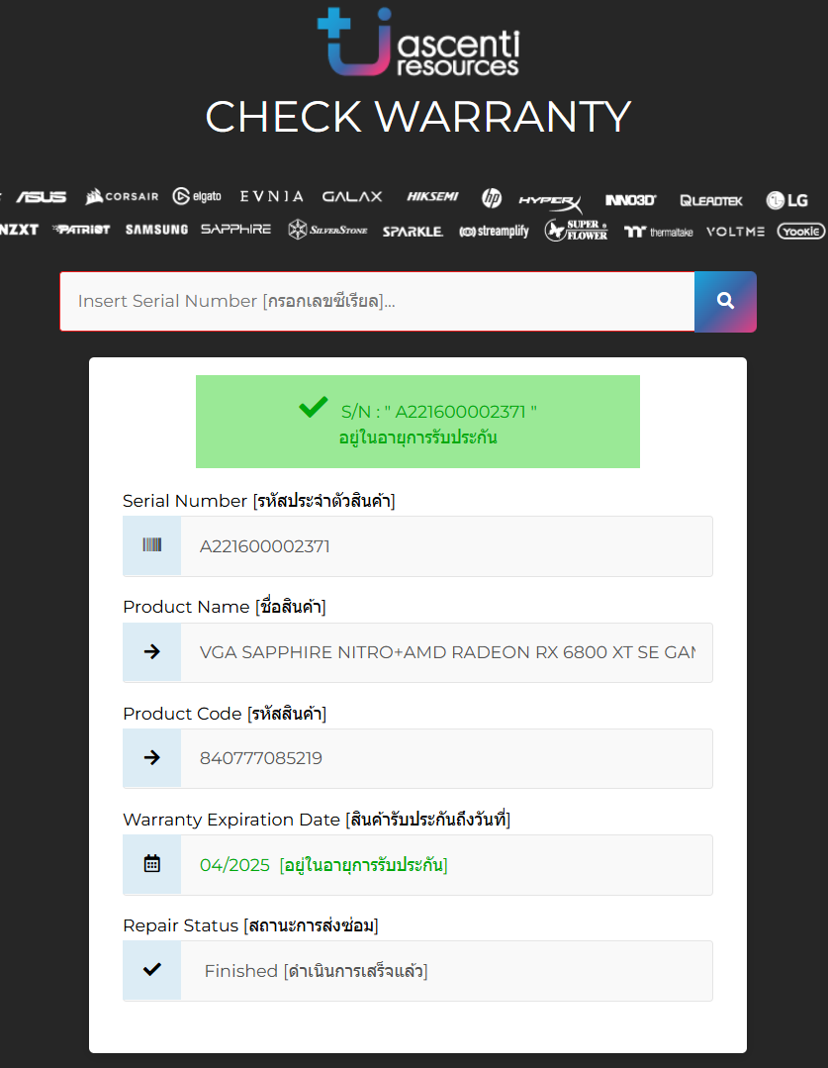The height and width of the screenshot is (1068, 828).
Task: Select the LG brand logo
Action: [786, 200]
